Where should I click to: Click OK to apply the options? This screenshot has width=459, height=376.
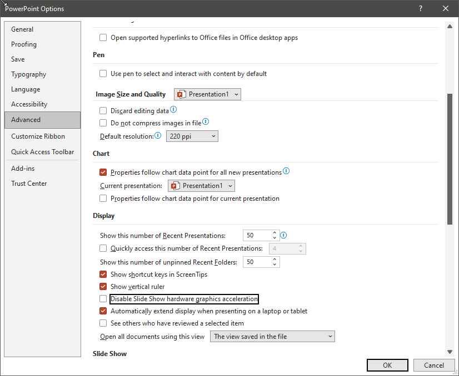point(387,365)
